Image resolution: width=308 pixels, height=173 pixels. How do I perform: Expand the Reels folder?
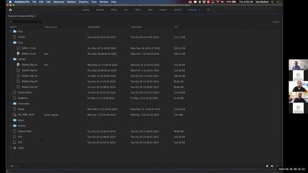[x=11, y=120]
